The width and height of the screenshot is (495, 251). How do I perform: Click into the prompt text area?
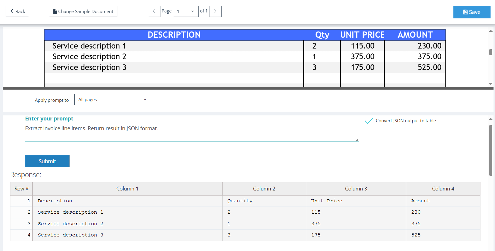click(x=192, y=133)
